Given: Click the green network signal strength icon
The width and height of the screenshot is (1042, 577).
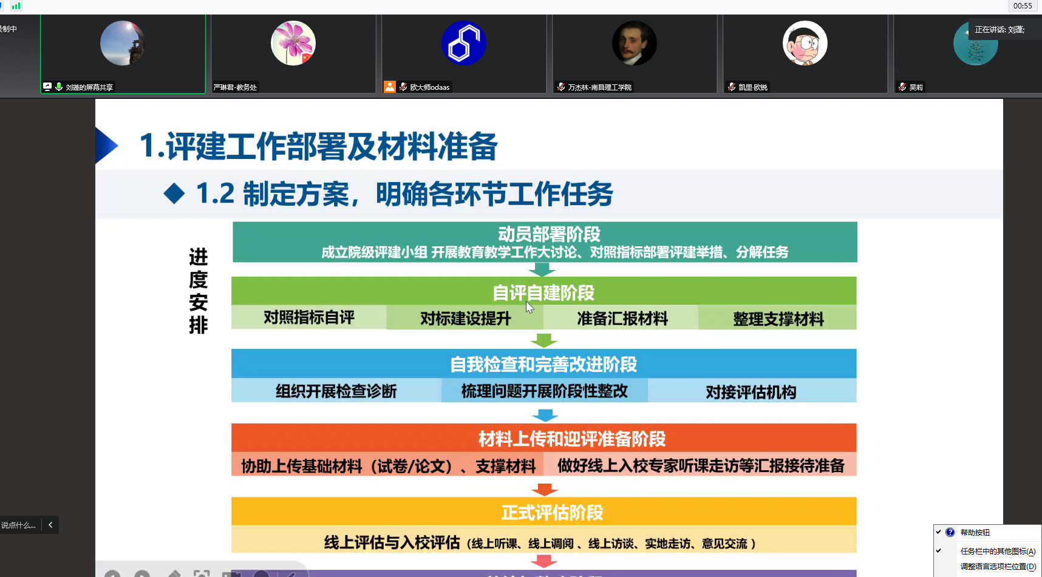Looking at the screenshot, I should [16, 6].
